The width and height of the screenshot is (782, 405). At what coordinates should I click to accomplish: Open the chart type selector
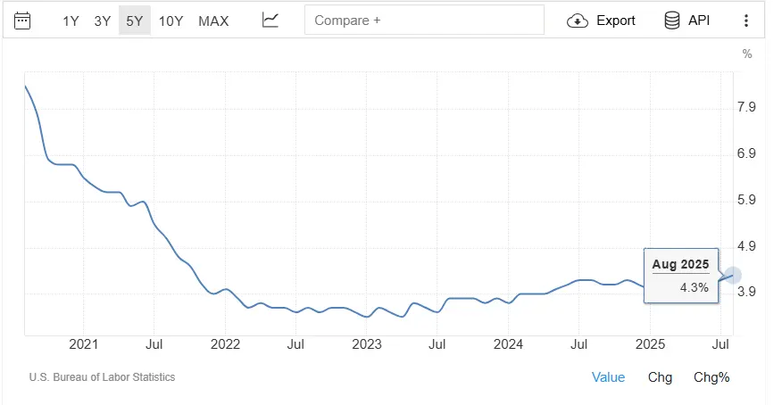pyautogui.click(x=270, y=21)
